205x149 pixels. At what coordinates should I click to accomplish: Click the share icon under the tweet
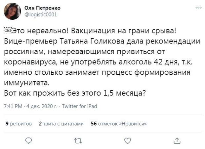tap(177, 141)
